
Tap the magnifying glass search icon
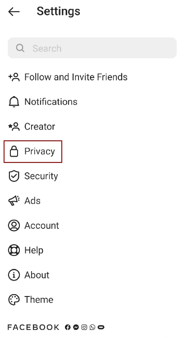pyautogui.click(x=20, y=48)
